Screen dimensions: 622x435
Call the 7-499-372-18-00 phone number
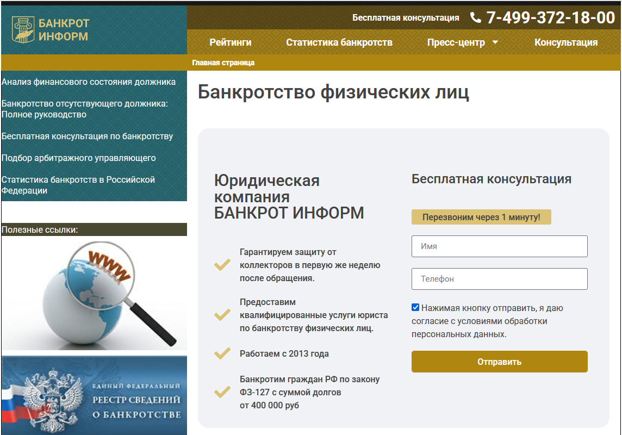(x=550, y=18)
